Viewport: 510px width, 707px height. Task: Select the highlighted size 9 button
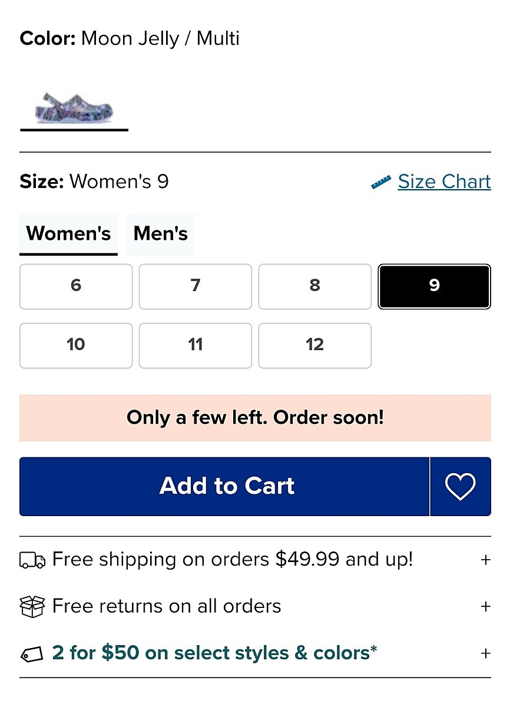pos(434,286)
